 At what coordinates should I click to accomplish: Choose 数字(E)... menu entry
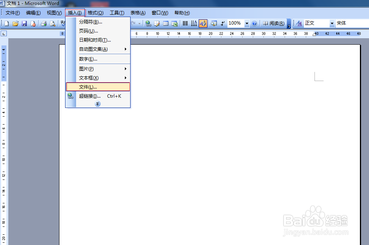coord(98,59)
